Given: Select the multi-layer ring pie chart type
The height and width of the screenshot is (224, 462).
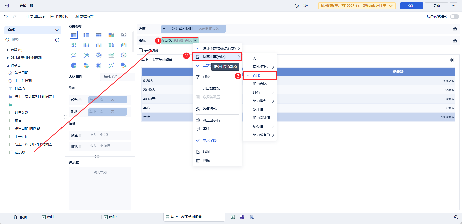Looking at the screenshot, I should pyautogui.click(x=99, y=66).
